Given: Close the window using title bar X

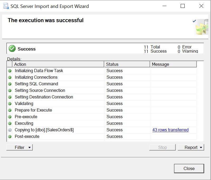Looking at the screenshot, I should [201, 6].
